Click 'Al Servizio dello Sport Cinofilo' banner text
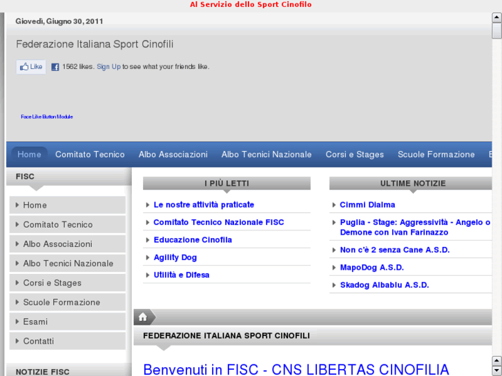Viewport: 502px width, 376px height. pos(251,4)
